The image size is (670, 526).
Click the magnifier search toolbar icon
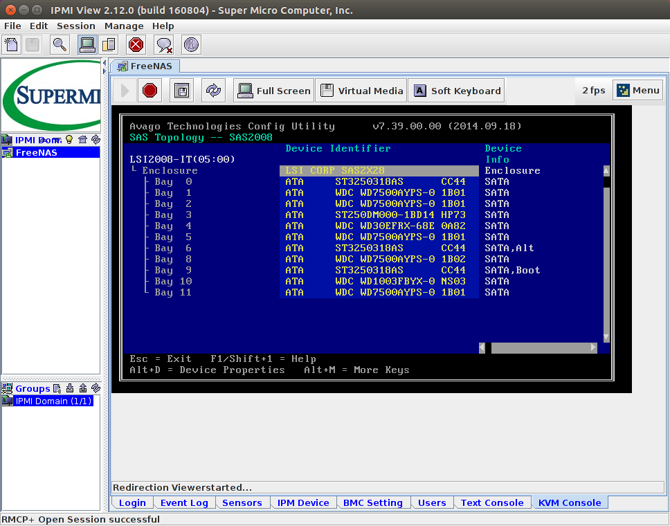point(60,45)
